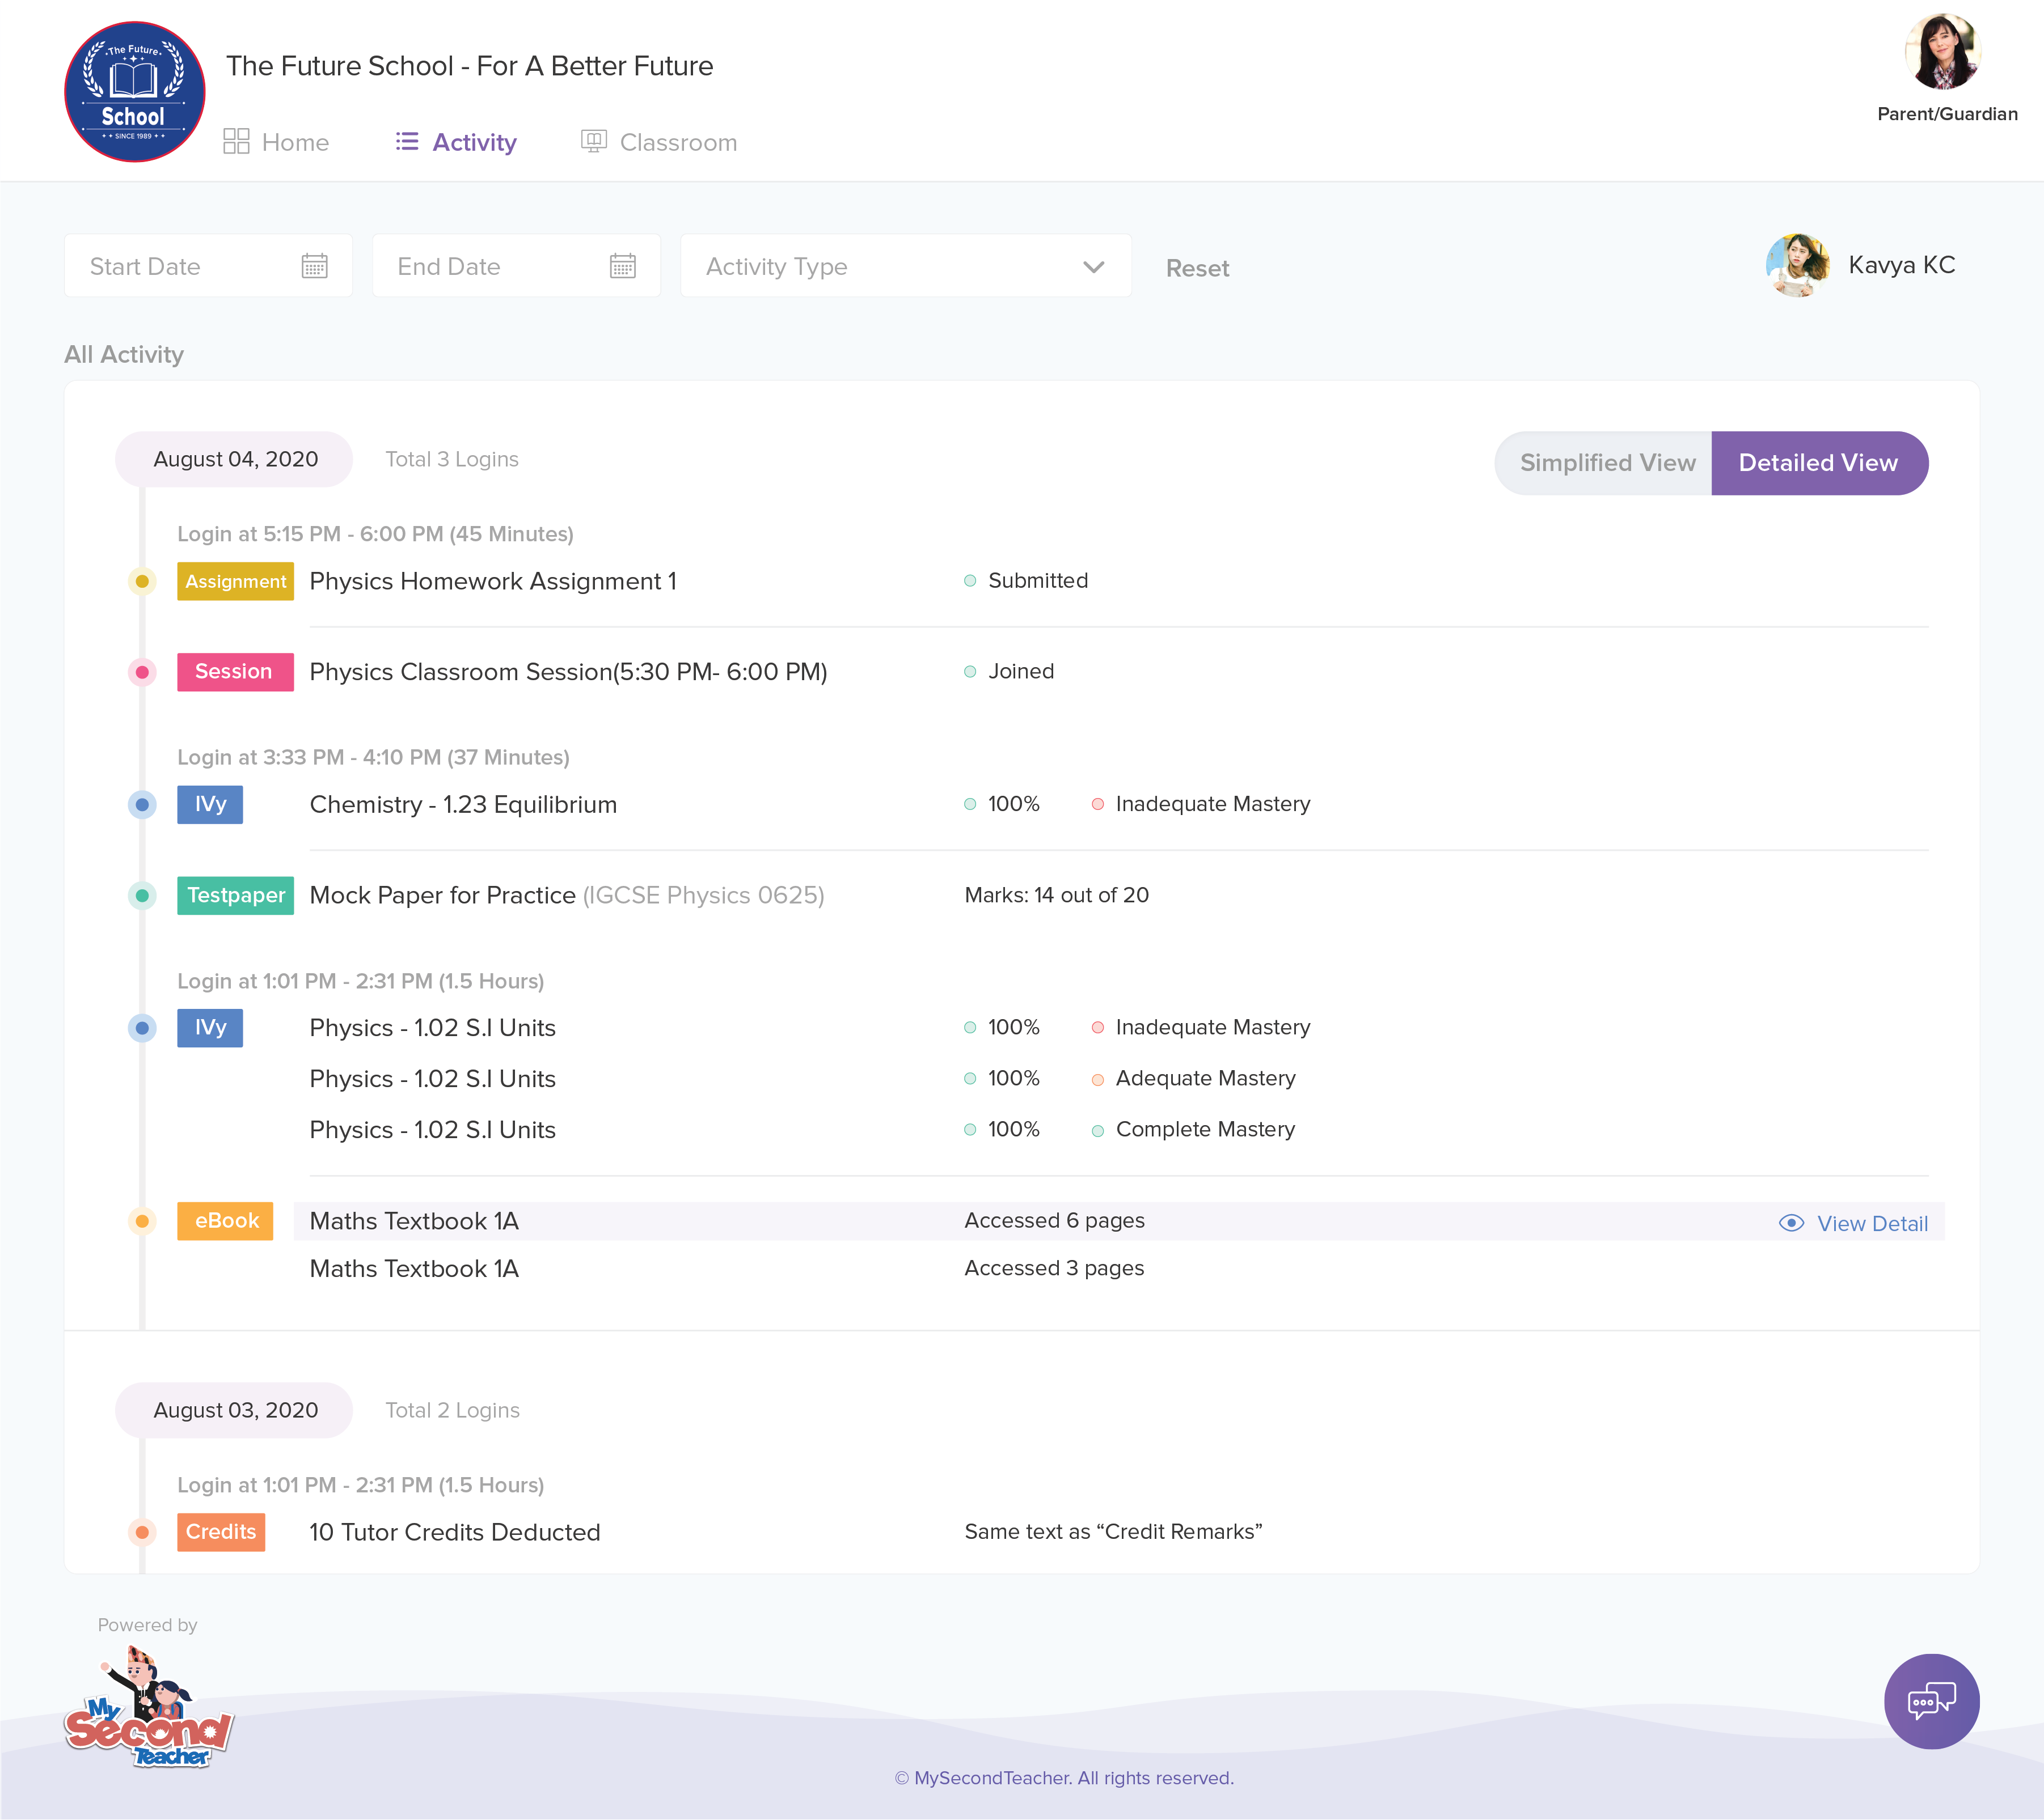This screenshot has width=2044, height=1820.
Task: Open Chemistry - 1.23 Equilibrium entry
Action: 463,804
